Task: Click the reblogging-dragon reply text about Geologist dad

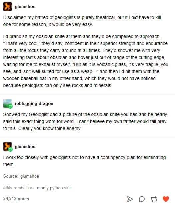Action: 85,121
